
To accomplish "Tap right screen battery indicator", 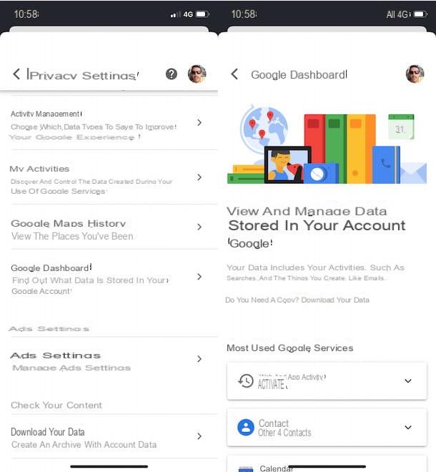I will tap(420, 14).
